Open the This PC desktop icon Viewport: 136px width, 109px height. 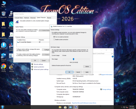tap(4, 4)
